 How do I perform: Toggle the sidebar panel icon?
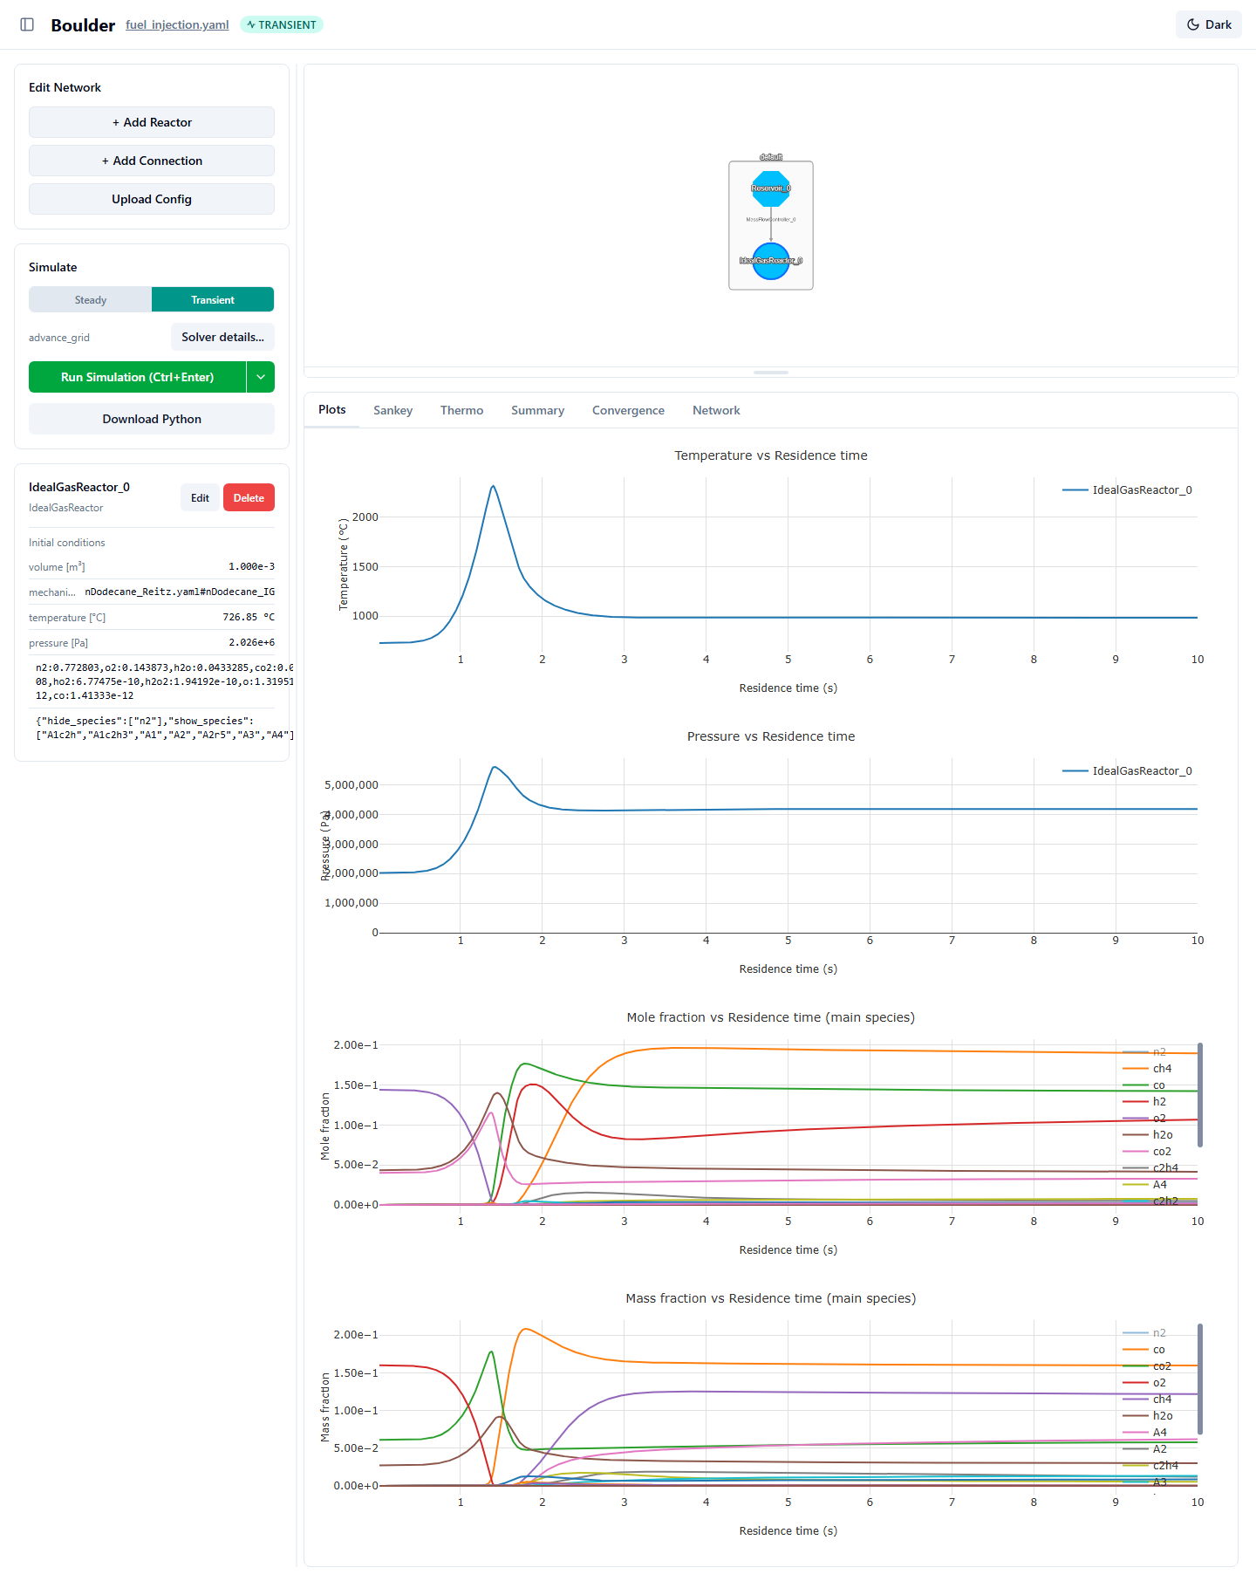click(x=27, y=24)
